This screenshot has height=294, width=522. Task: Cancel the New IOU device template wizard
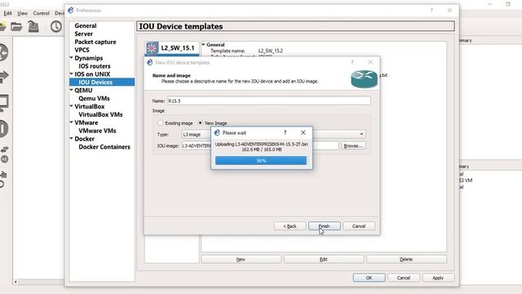[359, 226]
